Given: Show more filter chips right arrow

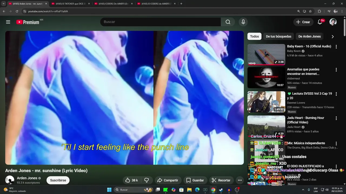Looking at the screenshot, I should [x=332, y=36].
